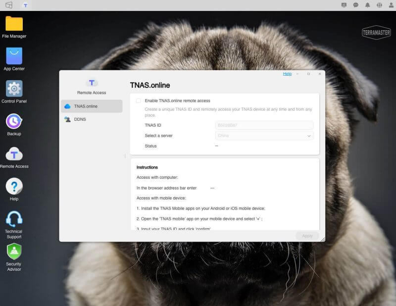Click the sidebar collapse handle
This screenshot has height=306, width=396.
(125, 156)
